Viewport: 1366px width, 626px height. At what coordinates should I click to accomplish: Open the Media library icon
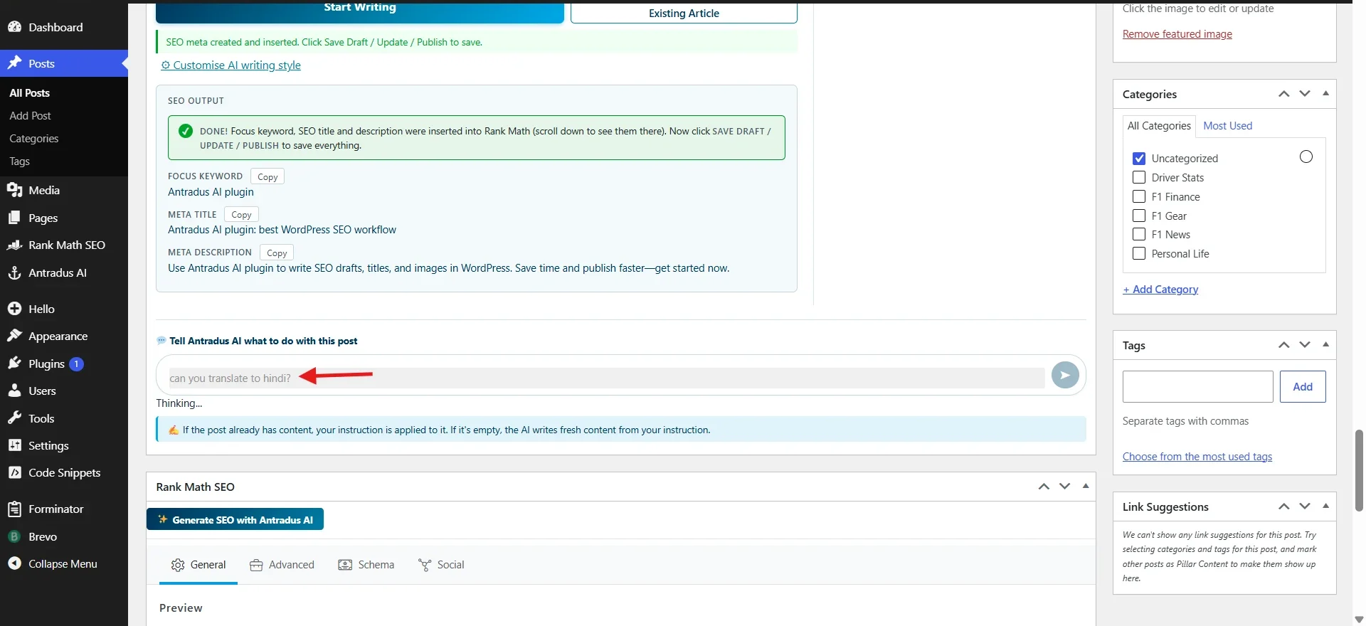pos(14,190)
